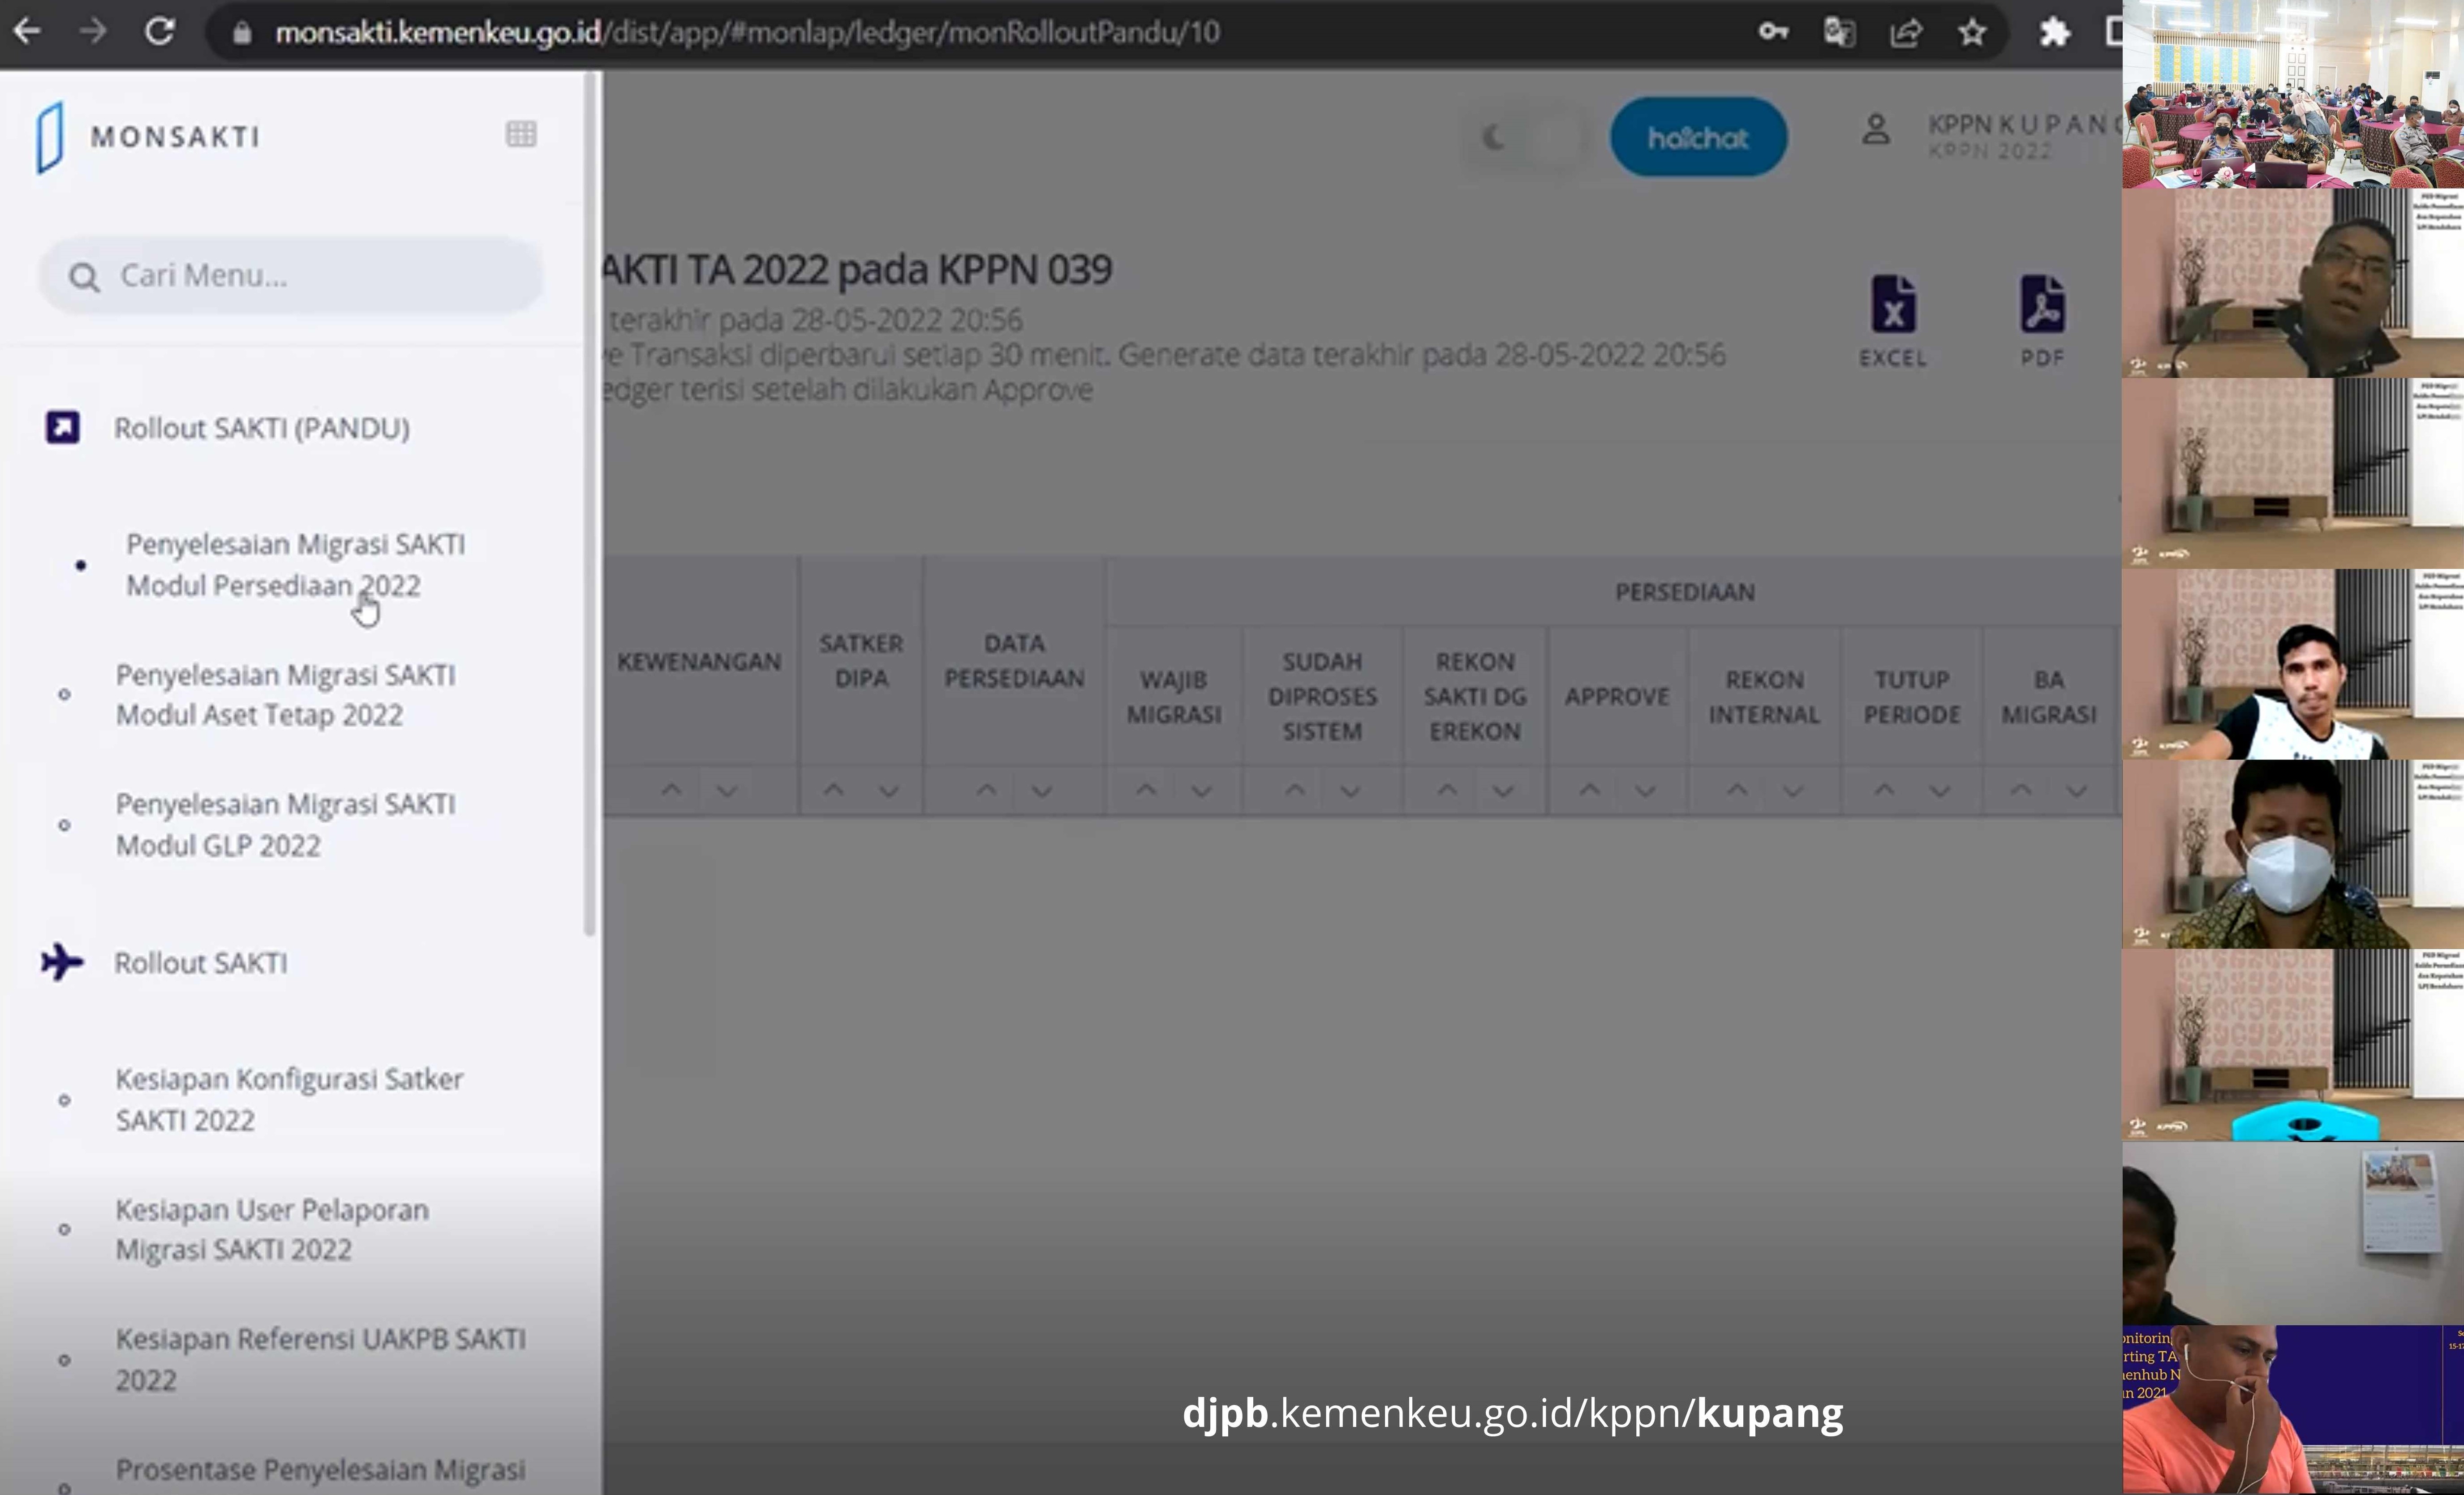Sort TUTUP PERIODE column descending
The height and width of the screenshot is (1495, 2464).
tap(1940, 791)
